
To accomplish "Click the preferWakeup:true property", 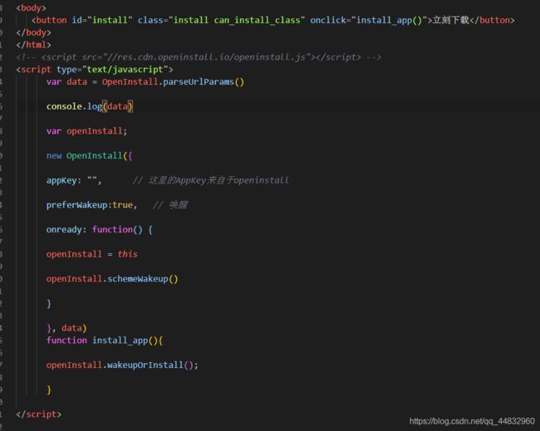I will [x=91, y=205].
